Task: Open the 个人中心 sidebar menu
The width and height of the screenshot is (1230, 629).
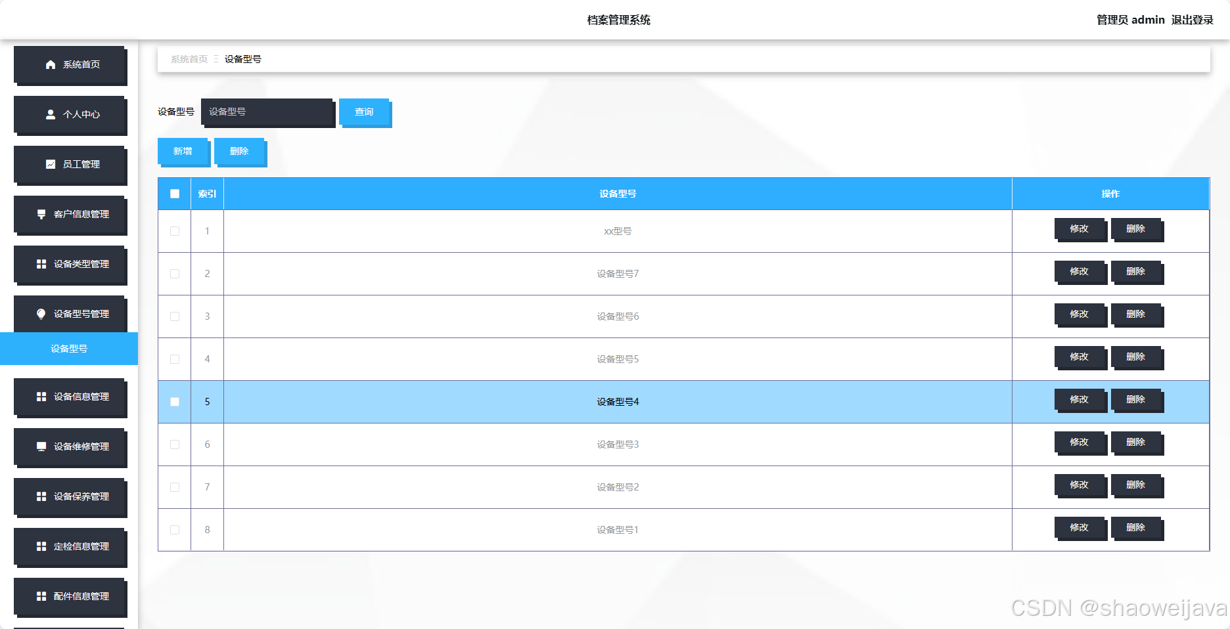Action: (70, 115)
